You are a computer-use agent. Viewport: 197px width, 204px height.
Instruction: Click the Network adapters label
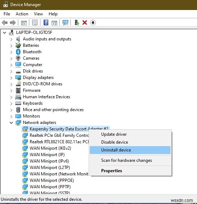click(39, 123)
